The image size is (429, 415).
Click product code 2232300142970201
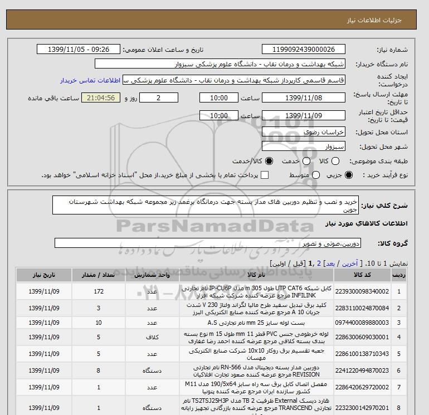[362, 408]
